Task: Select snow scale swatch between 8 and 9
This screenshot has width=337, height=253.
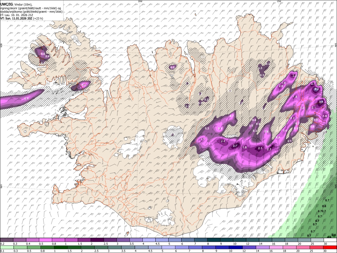Action: click(214, 240)
